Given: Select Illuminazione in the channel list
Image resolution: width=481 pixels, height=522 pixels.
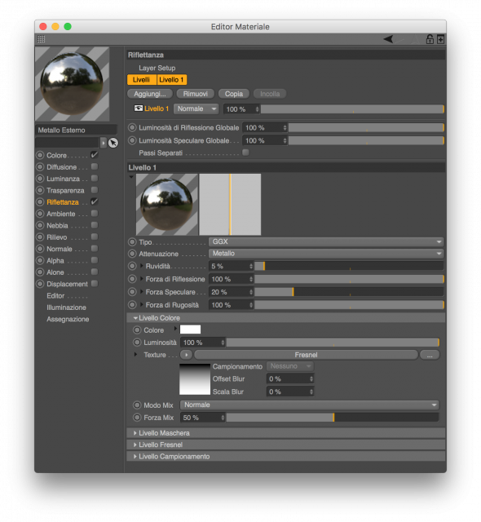Looking at the screenshot, I should (x=66, y=307).
